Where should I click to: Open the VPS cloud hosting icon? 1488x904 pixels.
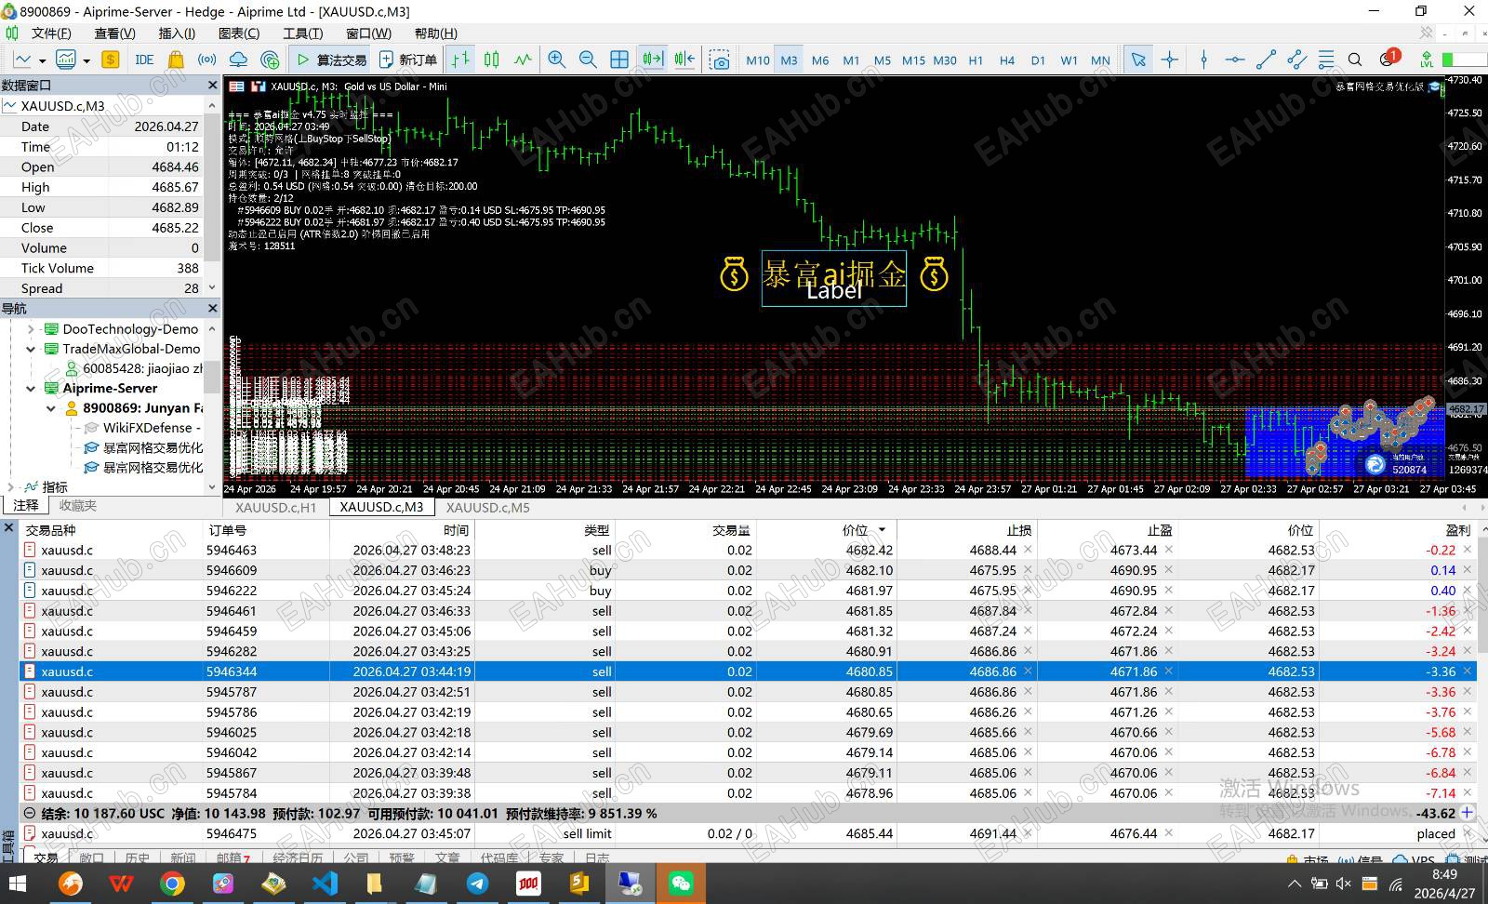coord(238,60)
